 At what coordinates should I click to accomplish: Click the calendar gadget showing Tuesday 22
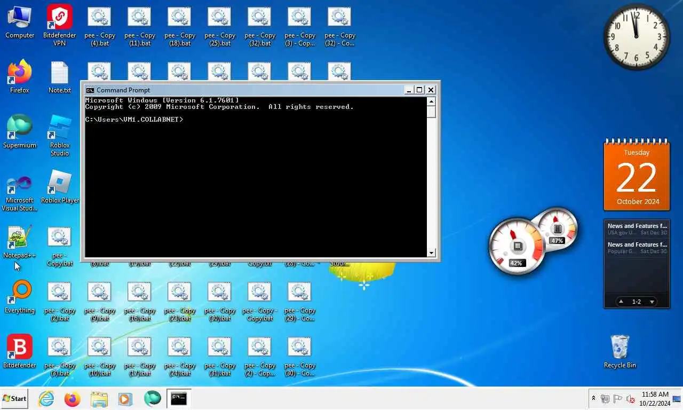[x=637, y=176]
